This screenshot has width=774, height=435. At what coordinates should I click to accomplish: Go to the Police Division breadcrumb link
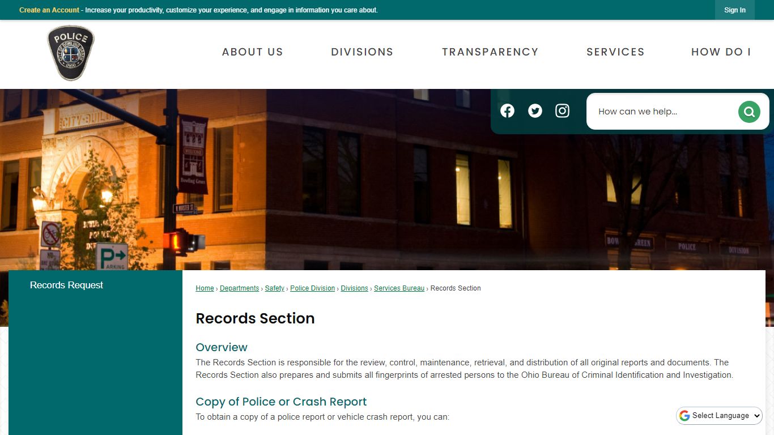click(312, 288)
